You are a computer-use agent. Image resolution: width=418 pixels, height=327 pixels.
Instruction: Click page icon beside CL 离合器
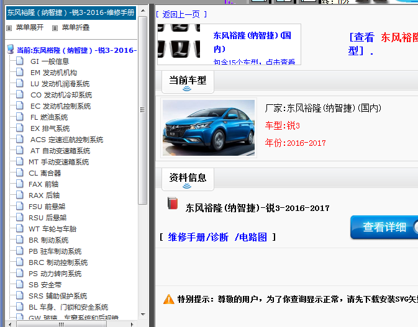(x=19, y=173)
